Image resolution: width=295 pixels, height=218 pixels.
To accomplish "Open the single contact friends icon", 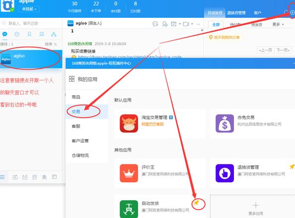I will (x=29, y=34).
